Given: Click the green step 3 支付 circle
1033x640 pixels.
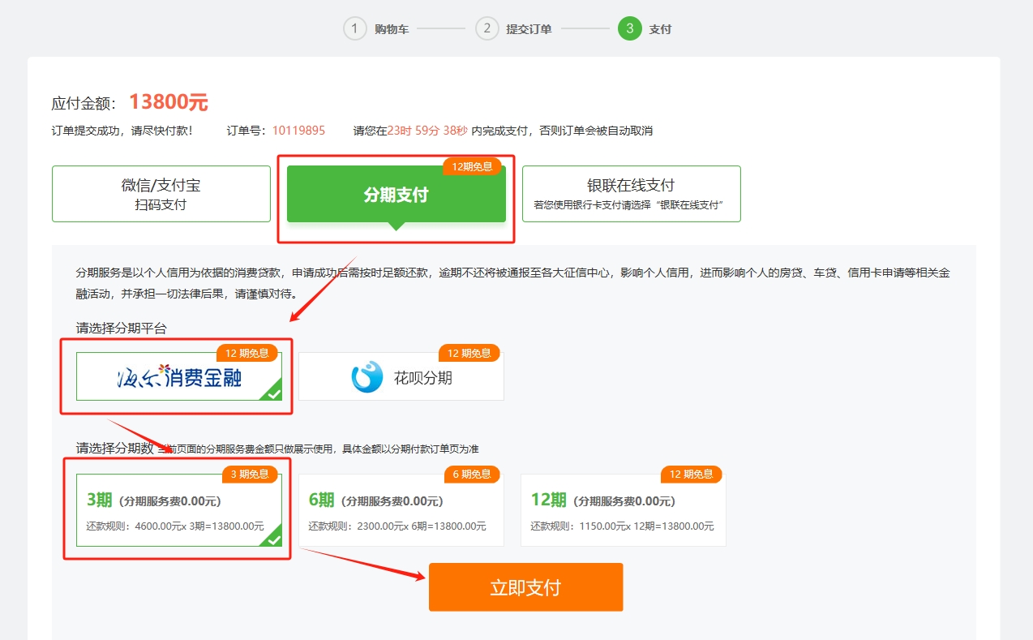Looking at the screenshot, I should coord(629,29).
